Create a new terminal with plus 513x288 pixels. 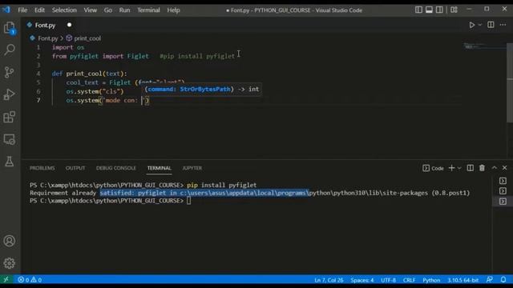click(451, 168)
